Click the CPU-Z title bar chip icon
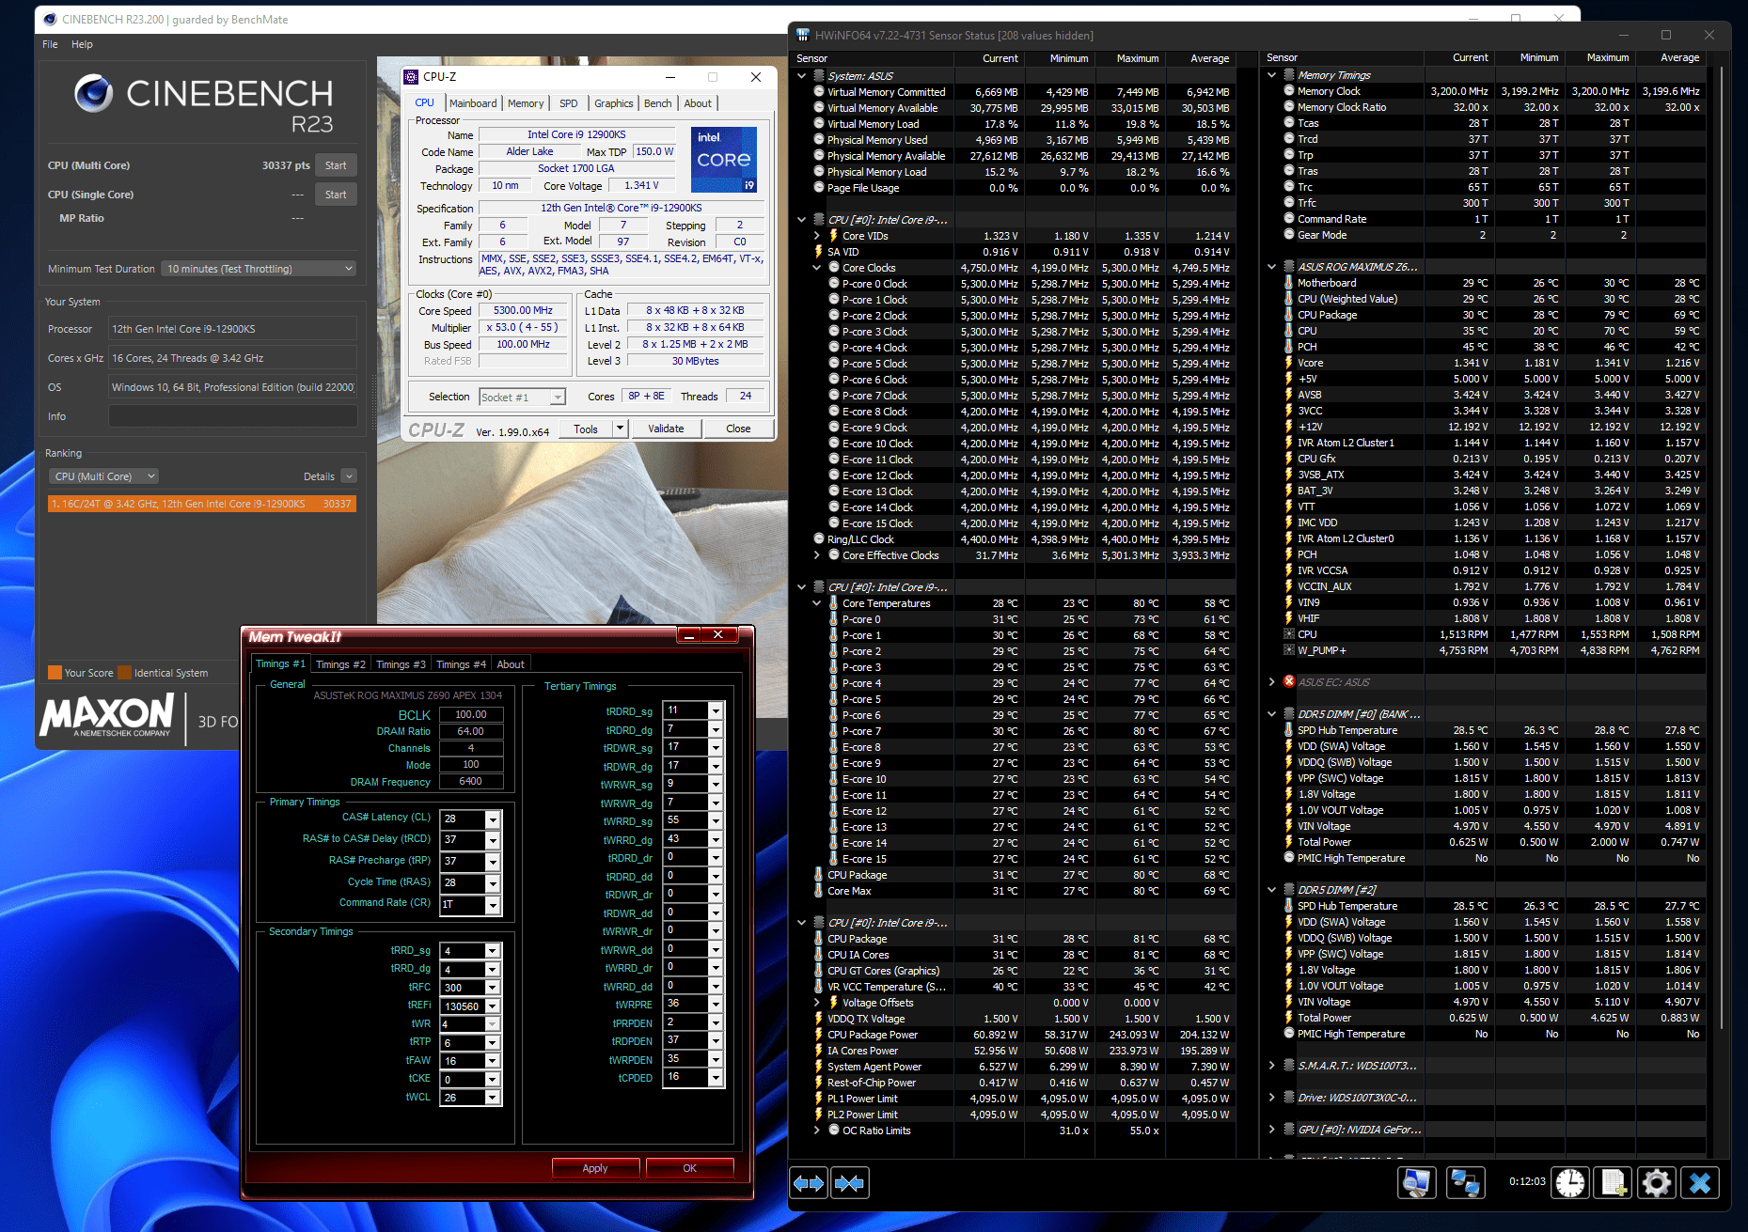1748x1232 pixels. coord(411,77)
